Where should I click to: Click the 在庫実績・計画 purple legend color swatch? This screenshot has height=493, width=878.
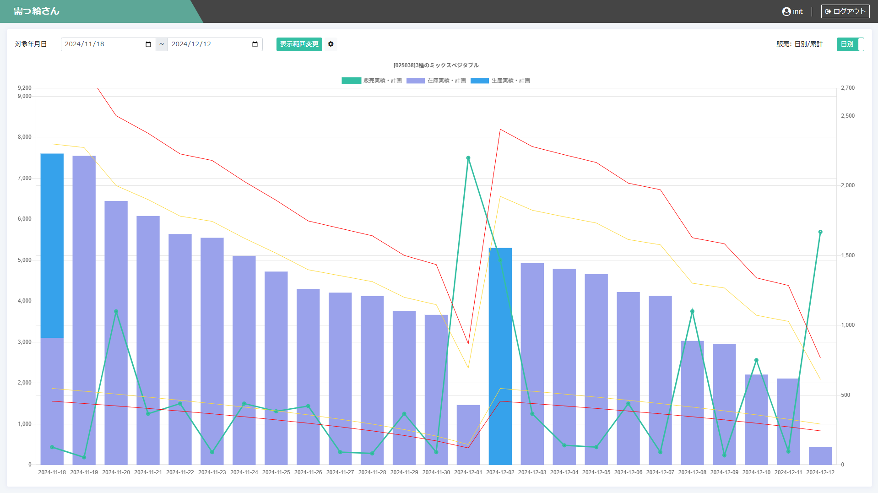(x=415, y=81)
